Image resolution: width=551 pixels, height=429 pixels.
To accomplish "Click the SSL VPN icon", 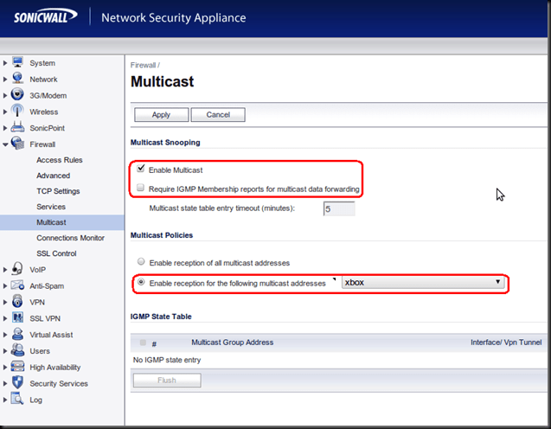I will tap(17, 317).
